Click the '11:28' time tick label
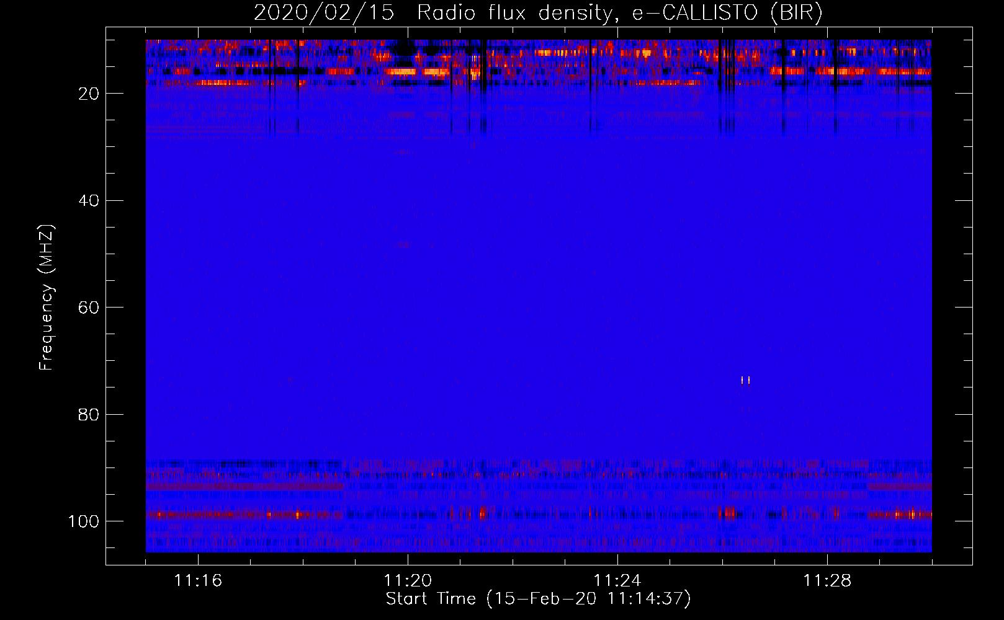1004x620 pixels. (827, 581)
